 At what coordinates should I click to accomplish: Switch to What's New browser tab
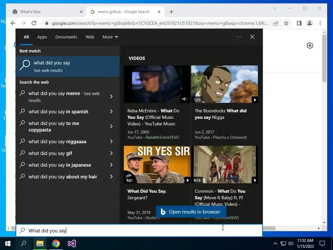pos(47,12)
